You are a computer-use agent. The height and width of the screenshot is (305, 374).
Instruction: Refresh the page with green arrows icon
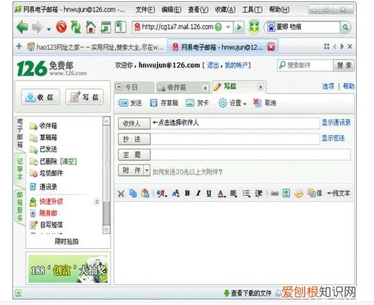point(76,27)
